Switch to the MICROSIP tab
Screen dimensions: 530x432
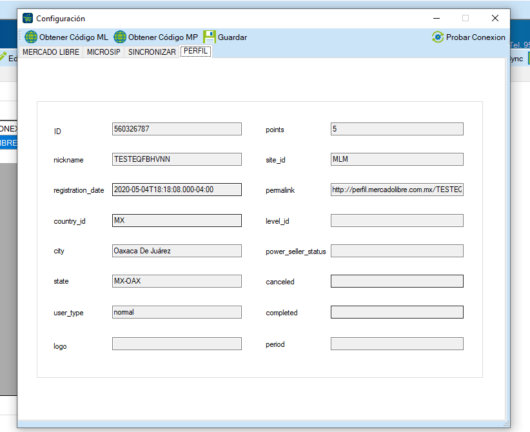point(103,52)
